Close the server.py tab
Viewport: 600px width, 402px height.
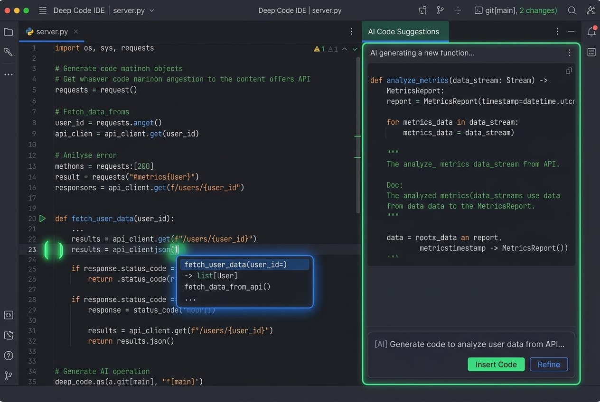tap(75, 32)
